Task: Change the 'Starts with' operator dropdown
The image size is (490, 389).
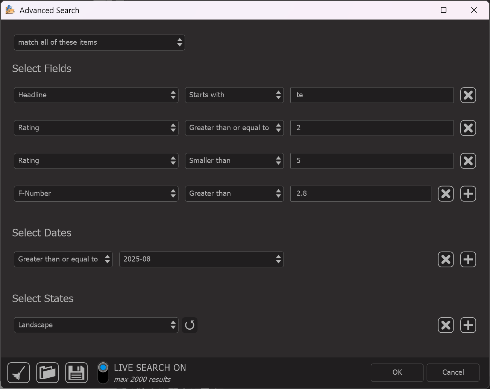Action: tap(234, 95)
